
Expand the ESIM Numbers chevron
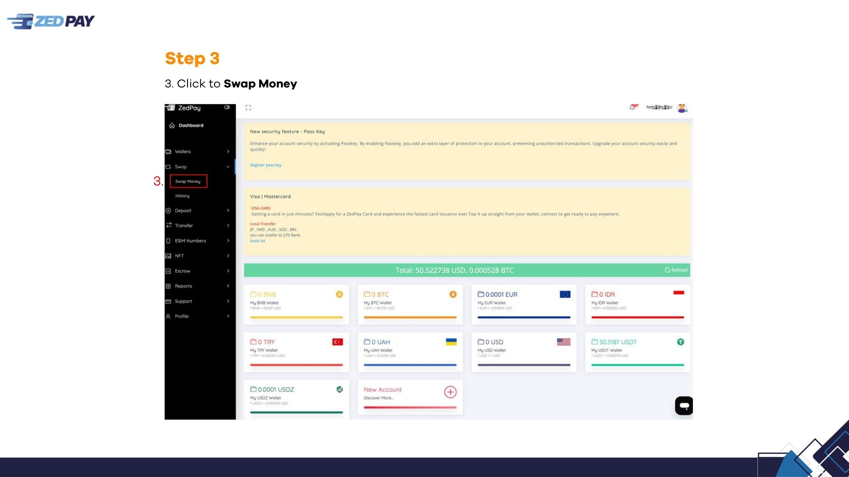(x=228, y=241)
